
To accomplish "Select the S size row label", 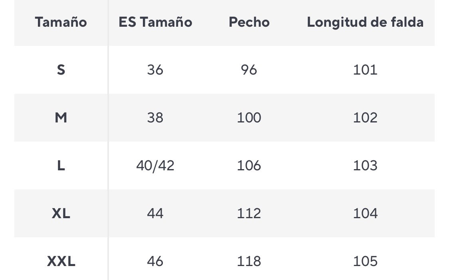I will [61, 70].
